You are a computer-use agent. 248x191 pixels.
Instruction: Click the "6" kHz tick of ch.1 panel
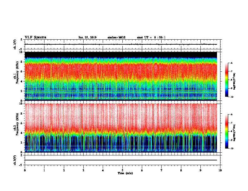[x=22, y=71]
